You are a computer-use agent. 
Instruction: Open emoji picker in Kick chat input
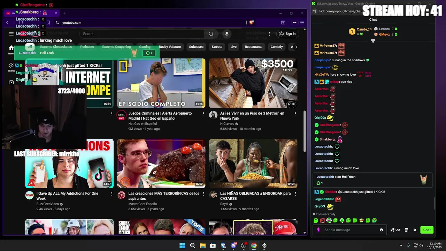381,230
